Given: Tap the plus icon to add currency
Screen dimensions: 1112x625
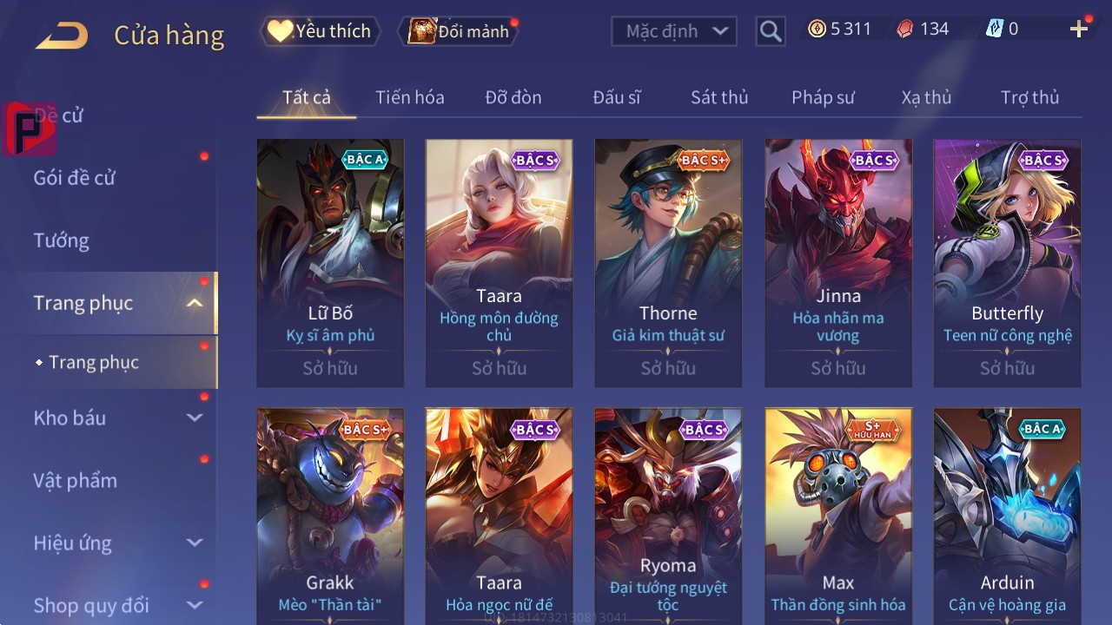Looking at the screenshot, I should [x=1079, y=30].
